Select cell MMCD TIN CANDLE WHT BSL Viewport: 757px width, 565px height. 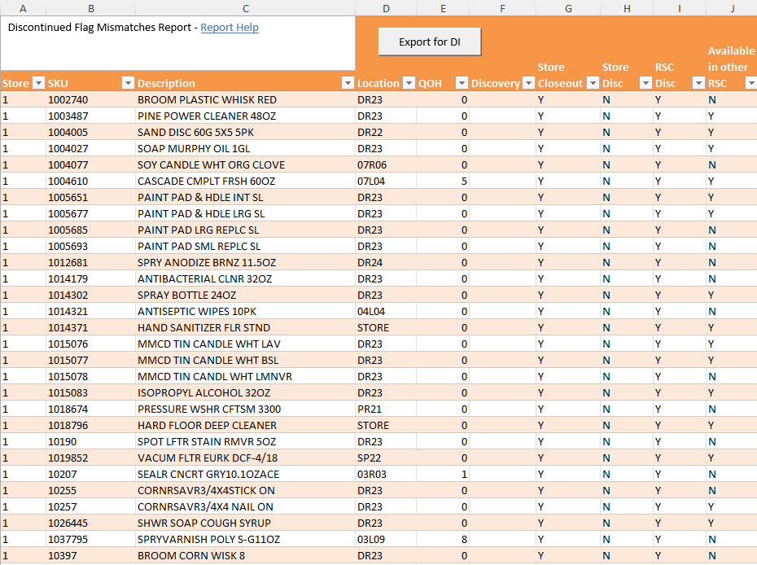245,360
